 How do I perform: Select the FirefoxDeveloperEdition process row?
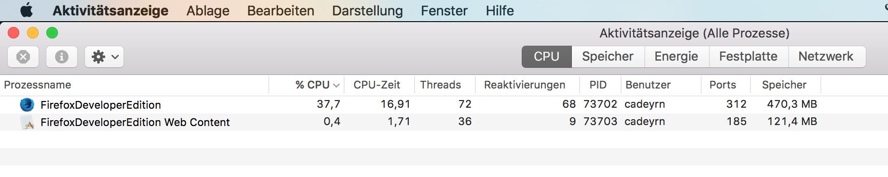pyautogui.click(x=444, y=104)
